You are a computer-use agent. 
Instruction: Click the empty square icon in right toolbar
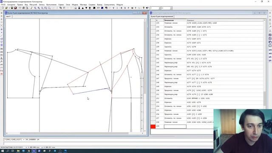270,46
